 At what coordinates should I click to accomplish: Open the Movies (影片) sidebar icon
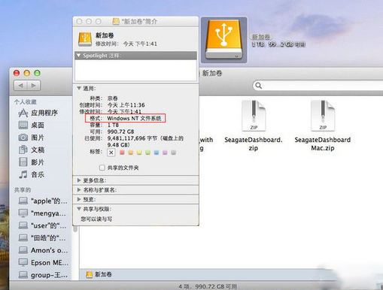pos(23,162)
